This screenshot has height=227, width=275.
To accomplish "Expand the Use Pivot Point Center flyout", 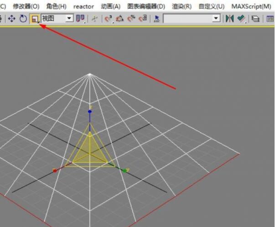I will coord(81,19).
